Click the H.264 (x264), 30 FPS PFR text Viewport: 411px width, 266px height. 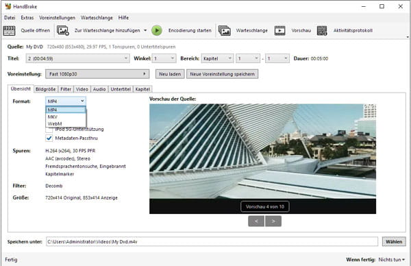click(x=71, y=151)
